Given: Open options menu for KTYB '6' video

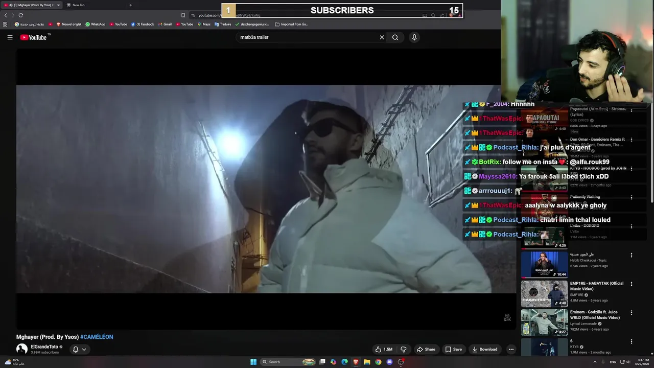Looking at the screenshot, I should 632,341.
